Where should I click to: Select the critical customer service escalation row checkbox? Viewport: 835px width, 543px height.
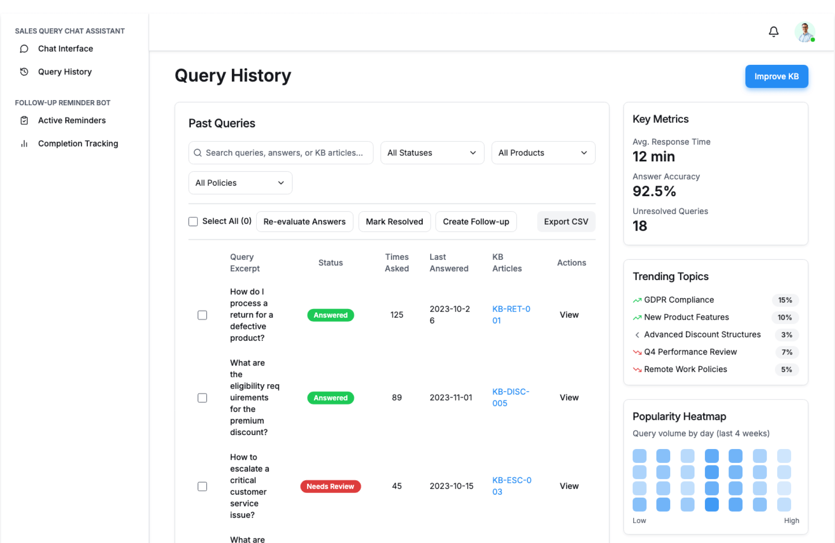[x=202, y=486]
